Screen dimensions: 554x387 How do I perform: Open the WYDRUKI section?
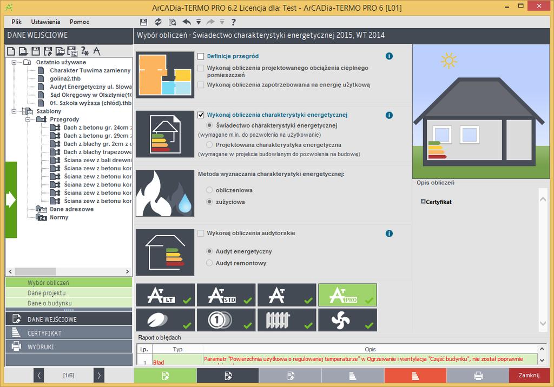tap(69, 347)
